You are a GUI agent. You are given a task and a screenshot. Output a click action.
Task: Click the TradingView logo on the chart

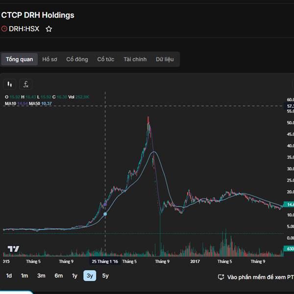tap(13, 249)
